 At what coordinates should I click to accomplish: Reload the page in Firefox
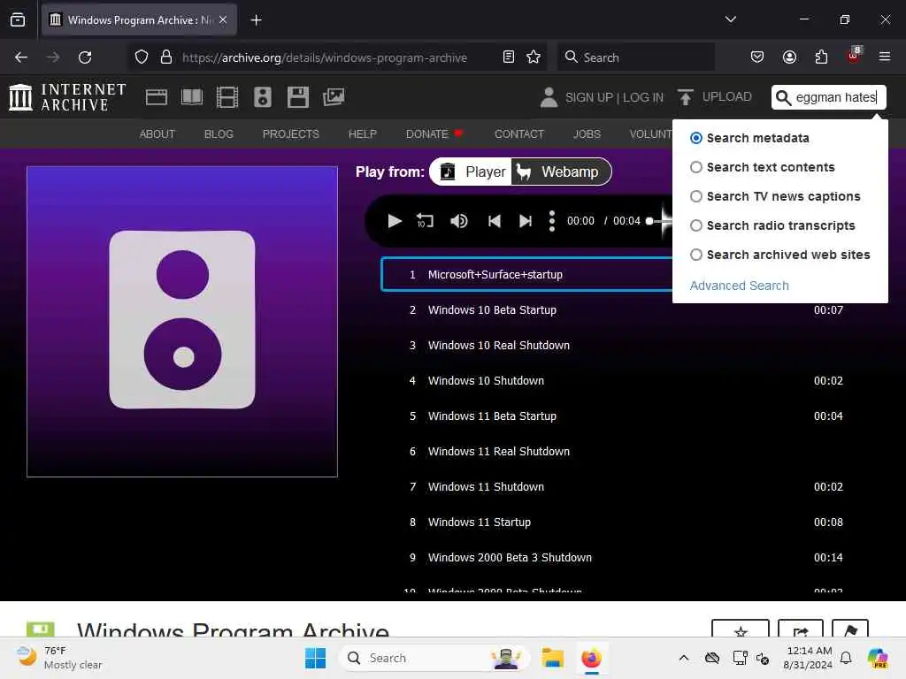point(85,57)
